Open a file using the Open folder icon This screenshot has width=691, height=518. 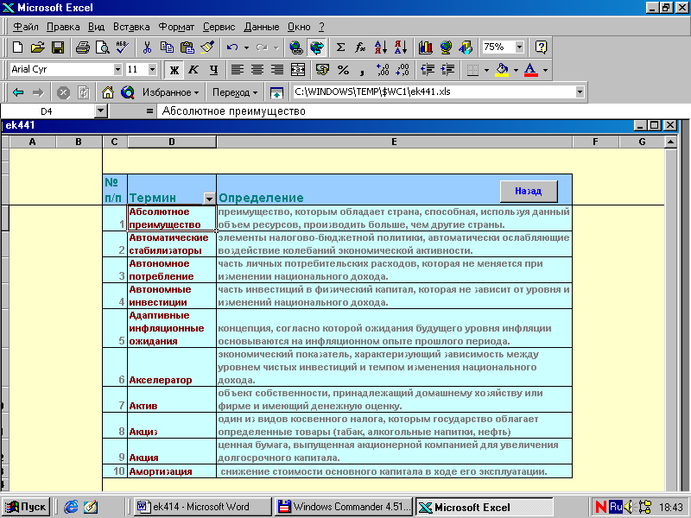pos(38,47)
